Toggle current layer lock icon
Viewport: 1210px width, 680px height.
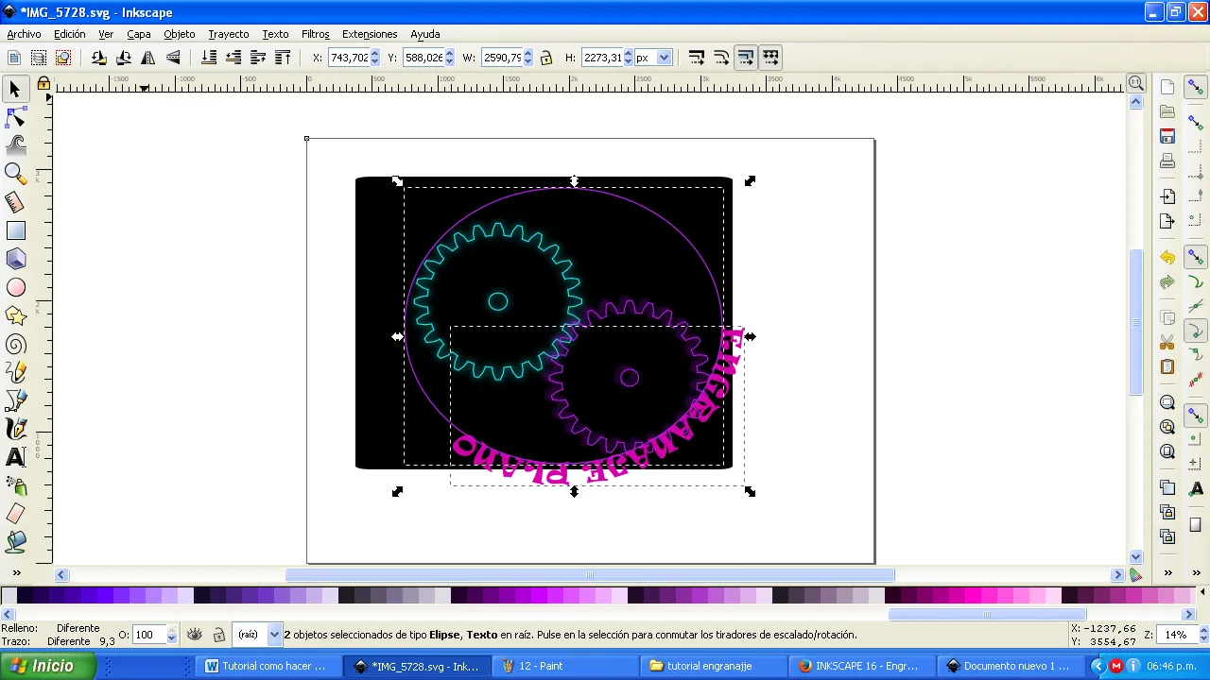tap(218, 635)
